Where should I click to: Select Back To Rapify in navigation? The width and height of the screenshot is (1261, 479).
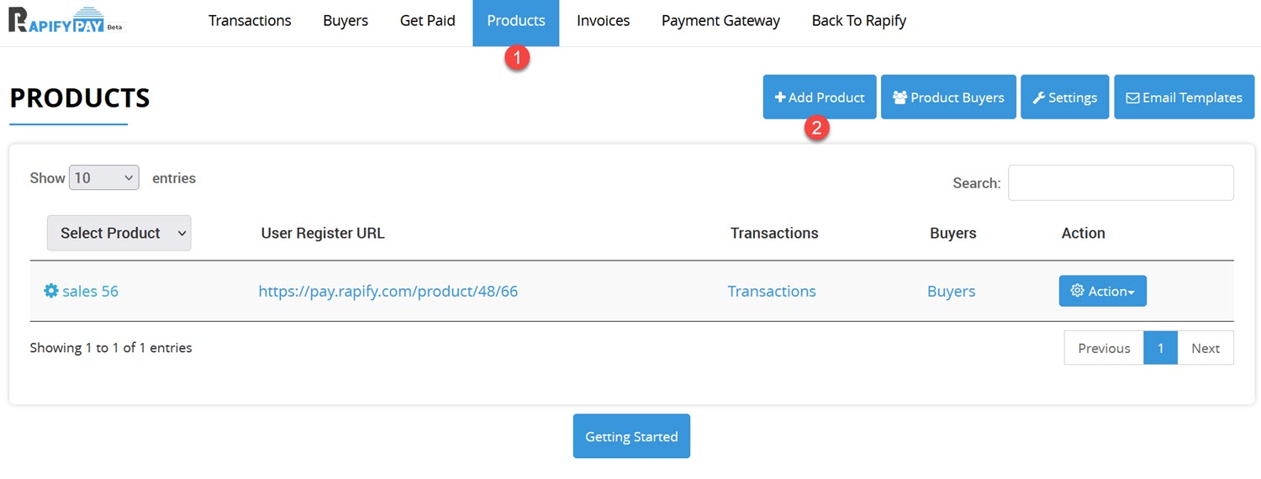(x=858, y=21)
